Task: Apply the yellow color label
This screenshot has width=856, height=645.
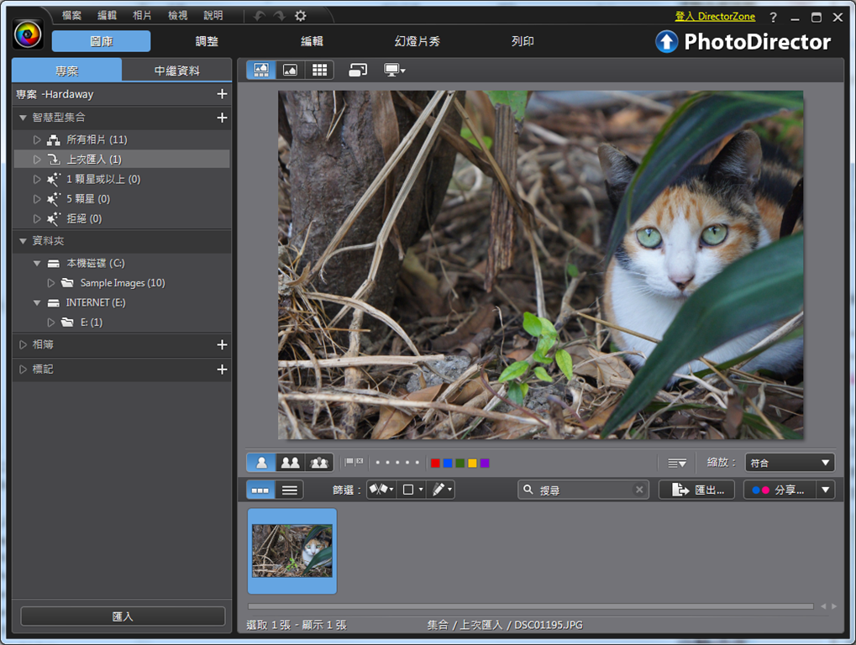Action: coord(472,463)
